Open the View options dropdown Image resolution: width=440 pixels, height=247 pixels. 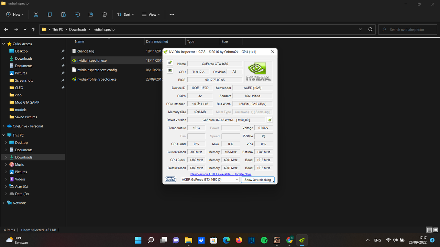(x=151, y=14)
